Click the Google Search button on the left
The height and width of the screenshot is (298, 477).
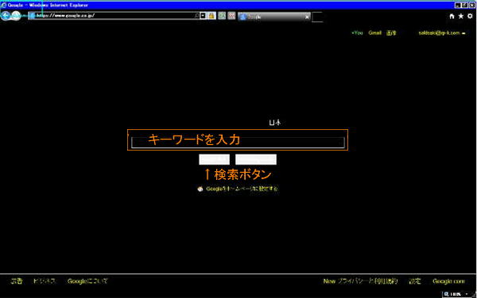pos(214,159)
